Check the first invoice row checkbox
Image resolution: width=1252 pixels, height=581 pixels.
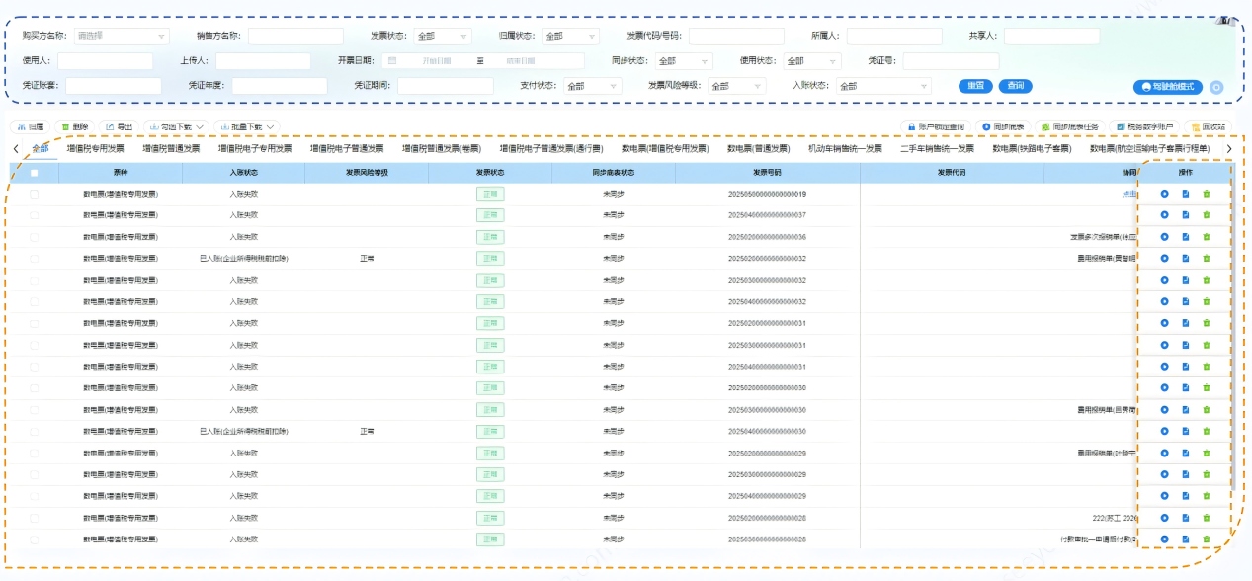point(35,194)
